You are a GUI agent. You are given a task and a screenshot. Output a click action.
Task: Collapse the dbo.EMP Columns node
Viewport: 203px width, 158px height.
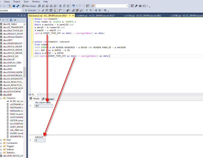pos(1,98)
